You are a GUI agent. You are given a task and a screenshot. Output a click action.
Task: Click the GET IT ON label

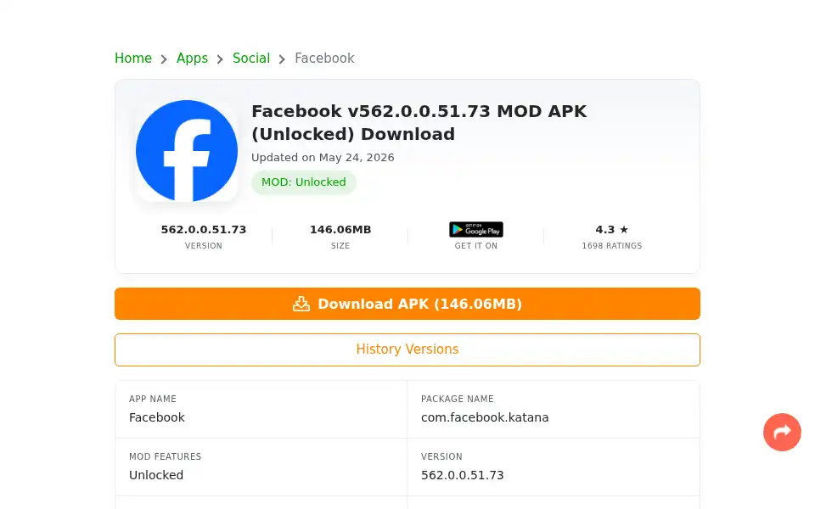[x=475, y=246]
